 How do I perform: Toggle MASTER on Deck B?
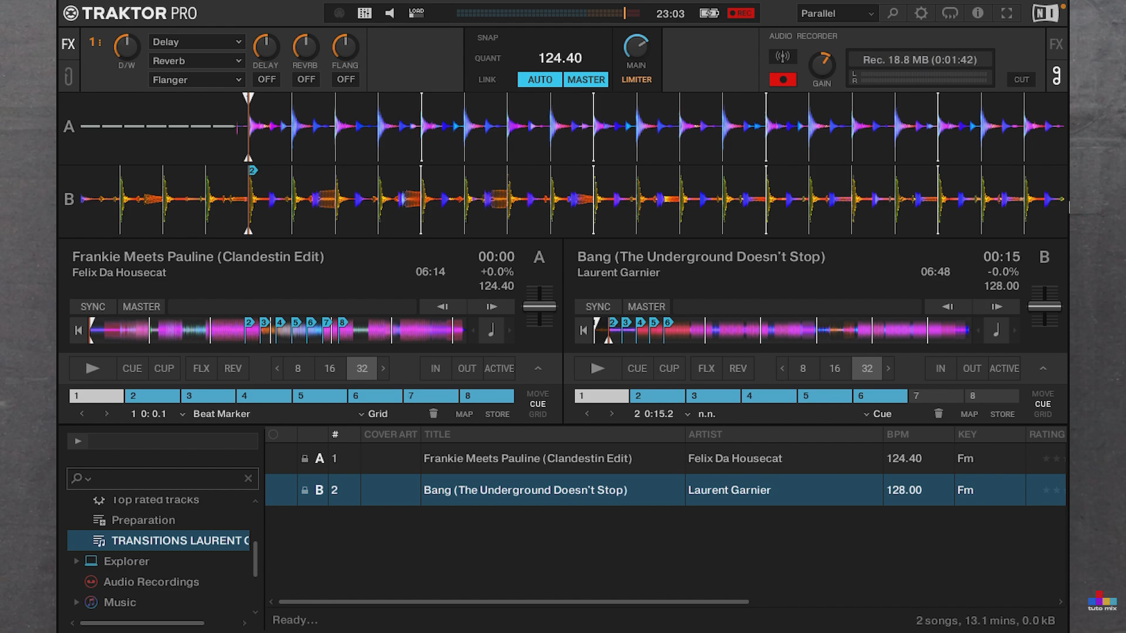click(646, 307)
